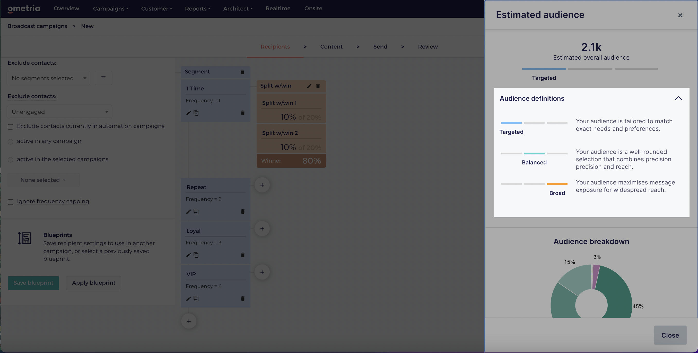698x353 pixels.
Task: Edit the VIP segment
Action: (188, 299)
